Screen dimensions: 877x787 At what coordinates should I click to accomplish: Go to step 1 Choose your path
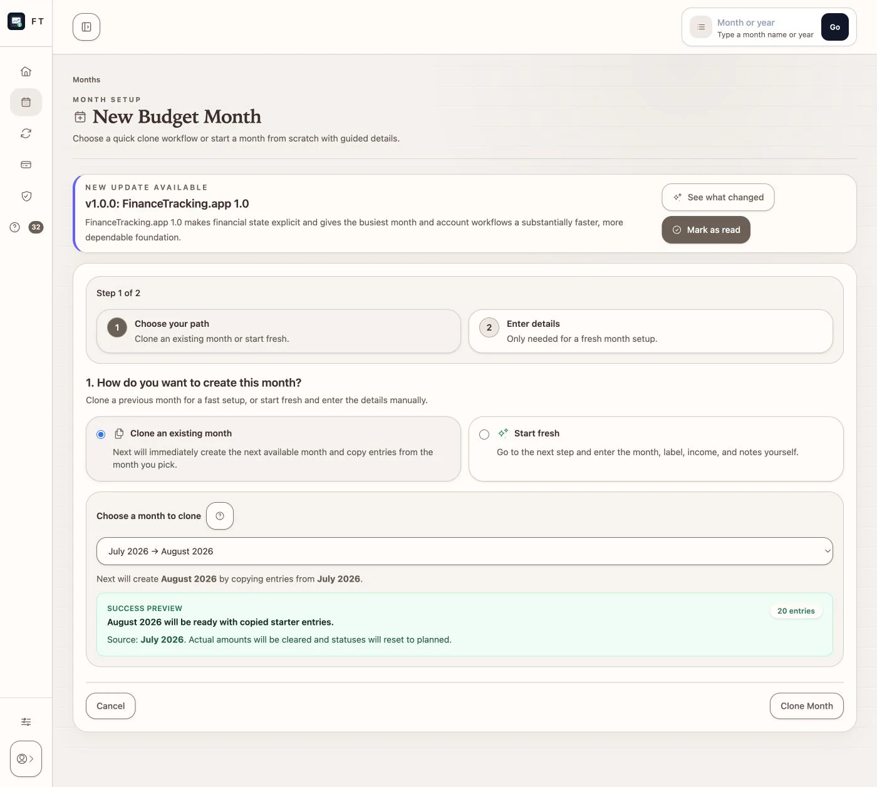(279, 331)
